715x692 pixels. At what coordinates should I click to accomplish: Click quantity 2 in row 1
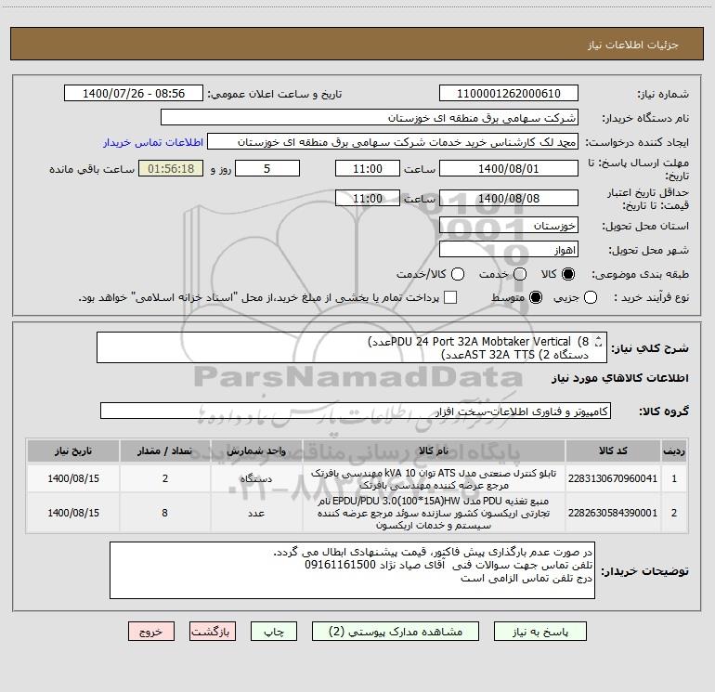click(x=164, y=478)
